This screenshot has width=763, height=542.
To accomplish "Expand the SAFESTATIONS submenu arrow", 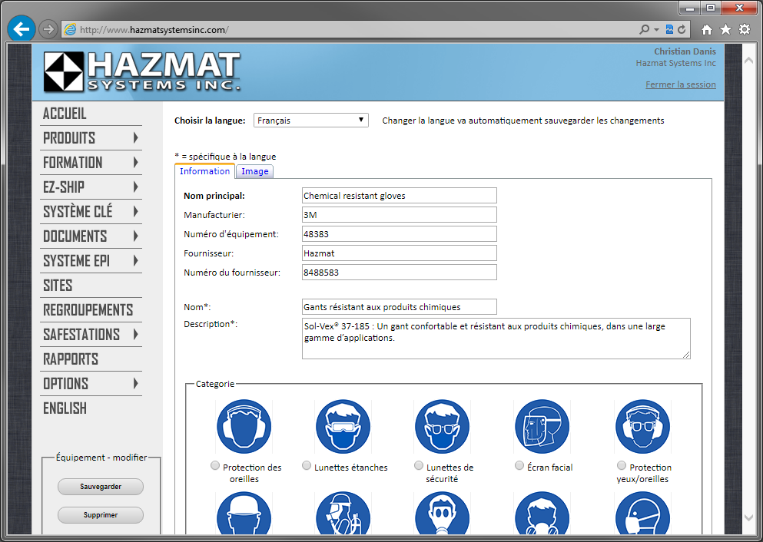I will coord(135,335).
